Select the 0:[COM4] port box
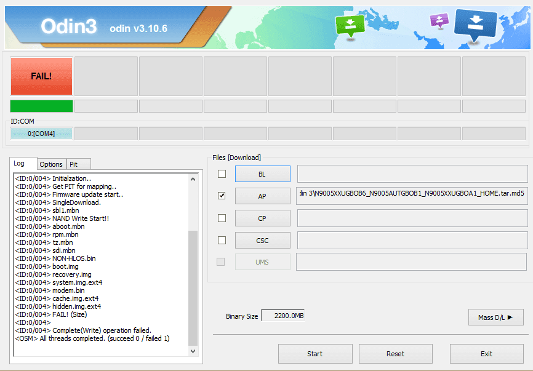The image size is (533, 371). tap(41, 134)
